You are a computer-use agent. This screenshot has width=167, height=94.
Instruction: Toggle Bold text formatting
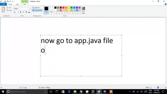coord(21,12)
